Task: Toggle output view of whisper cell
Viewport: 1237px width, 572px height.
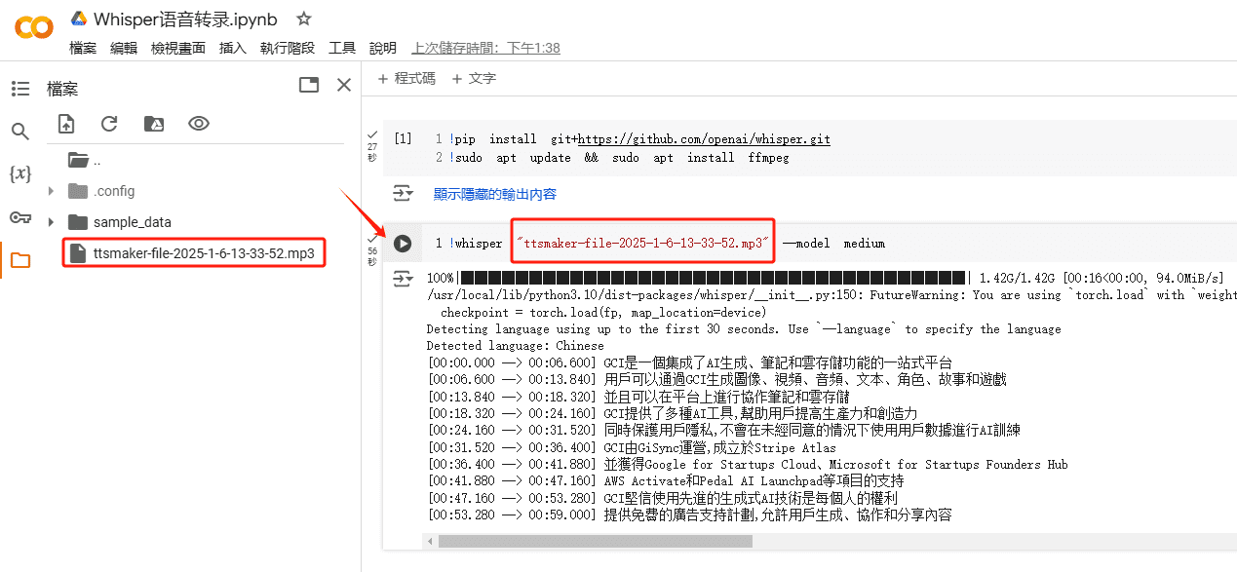Action: click(402, 280)
